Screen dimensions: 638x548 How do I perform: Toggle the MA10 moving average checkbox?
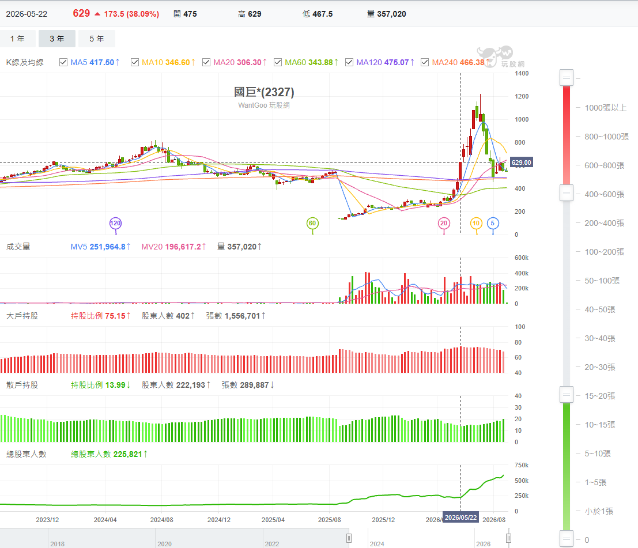click(x=135, y=62)
